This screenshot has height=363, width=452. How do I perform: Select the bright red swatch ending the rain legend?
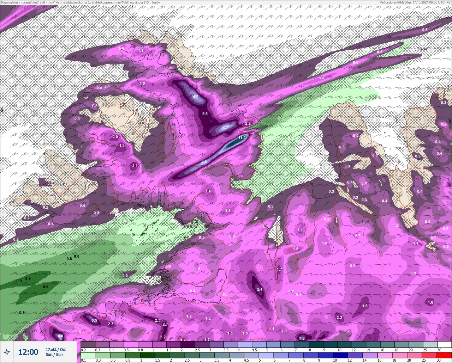pos(444,355)
